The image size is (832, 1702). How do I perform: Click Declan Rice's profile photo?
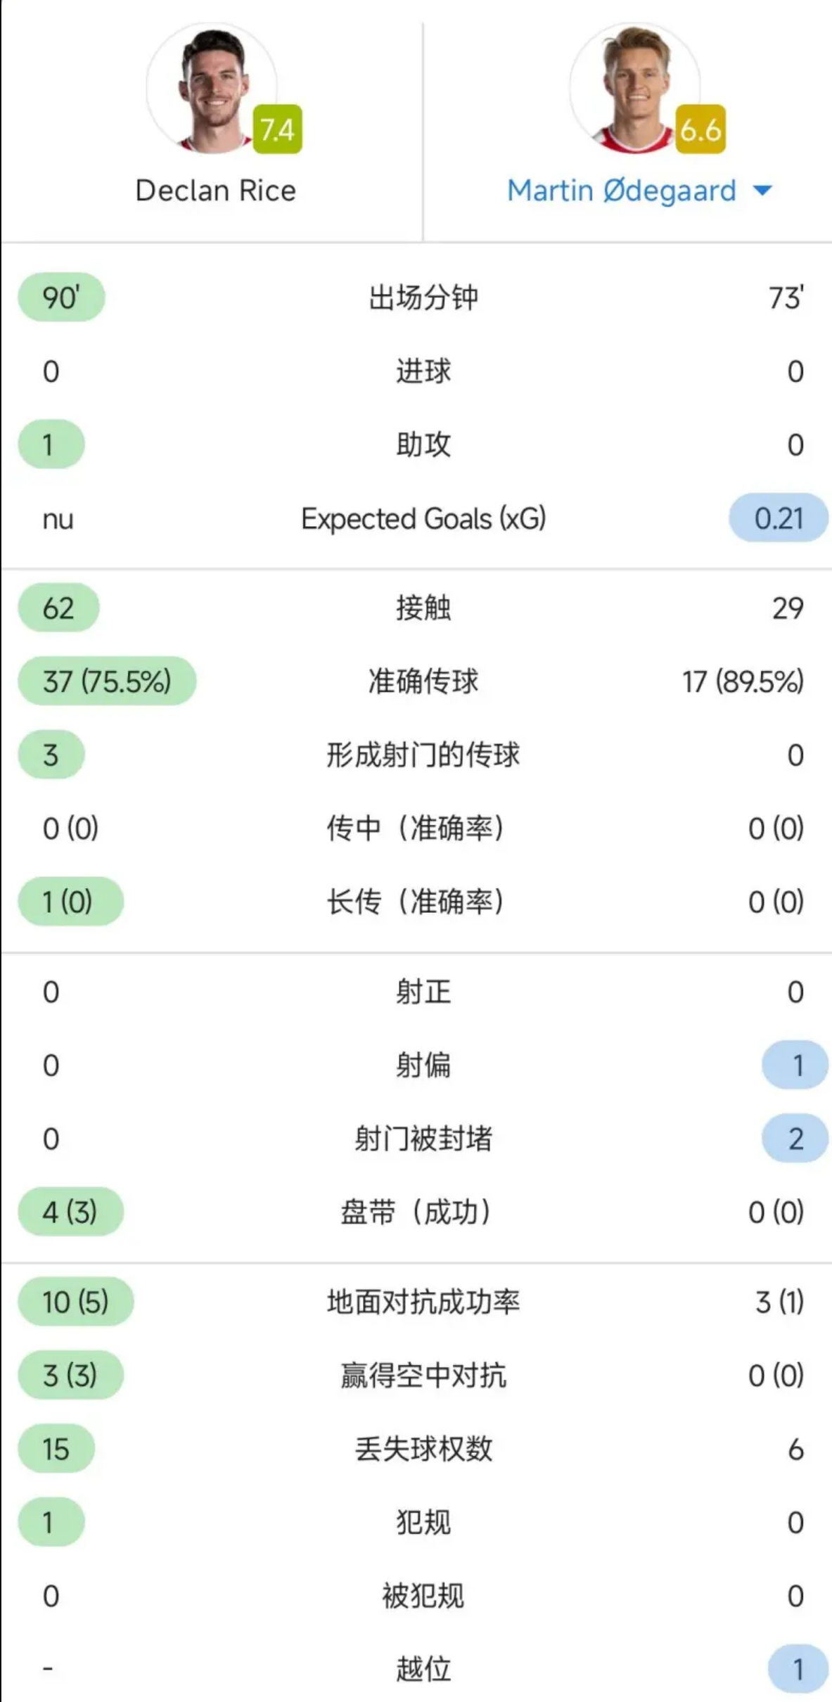(x=212, y=88)
